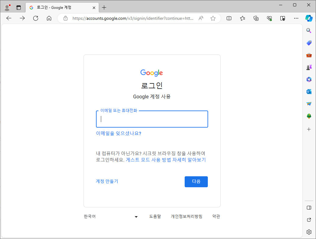Open Browser essentials heart icon
Screen dimensions: 316x239
click(x=269, y=18)
